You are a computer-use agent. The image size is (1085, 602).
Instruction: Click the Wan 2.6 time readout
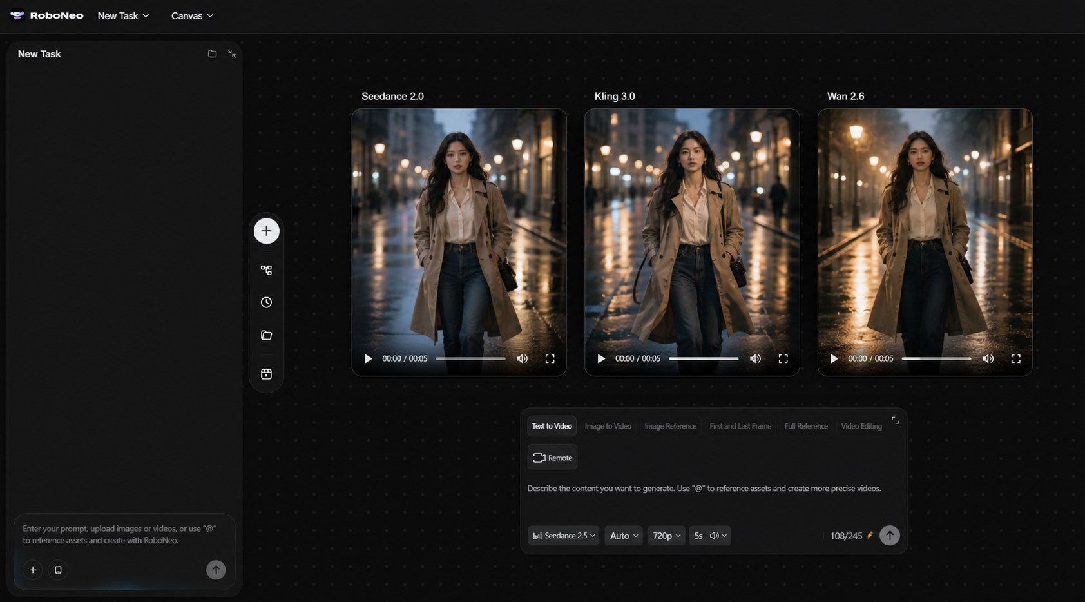click(870, 358)
